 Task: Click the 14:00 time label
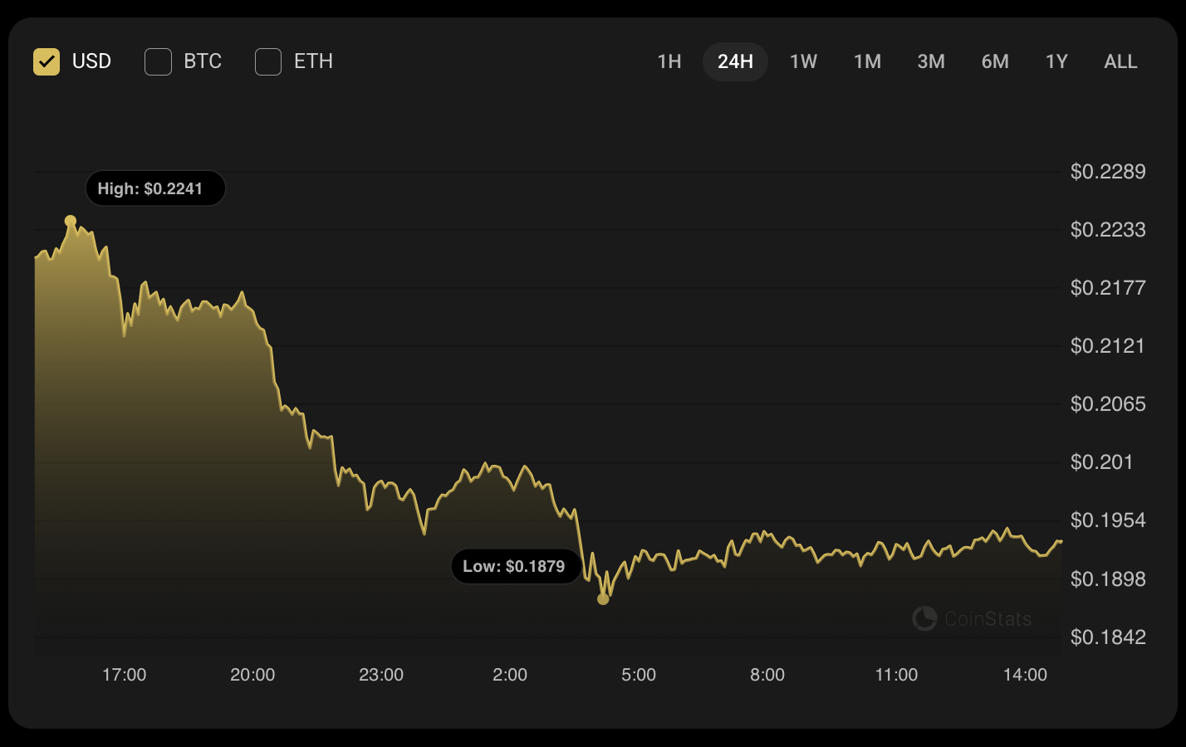pos(1025,675)
